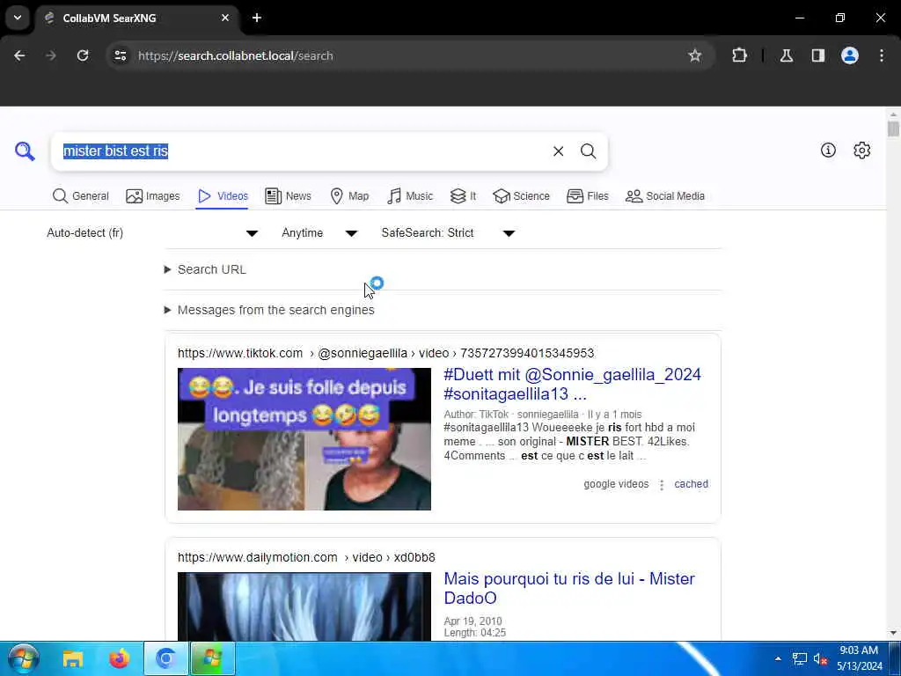The width and height of the screenshot is (901, 676).
Task: Switch to the General category tab
Action: [80, 196]
